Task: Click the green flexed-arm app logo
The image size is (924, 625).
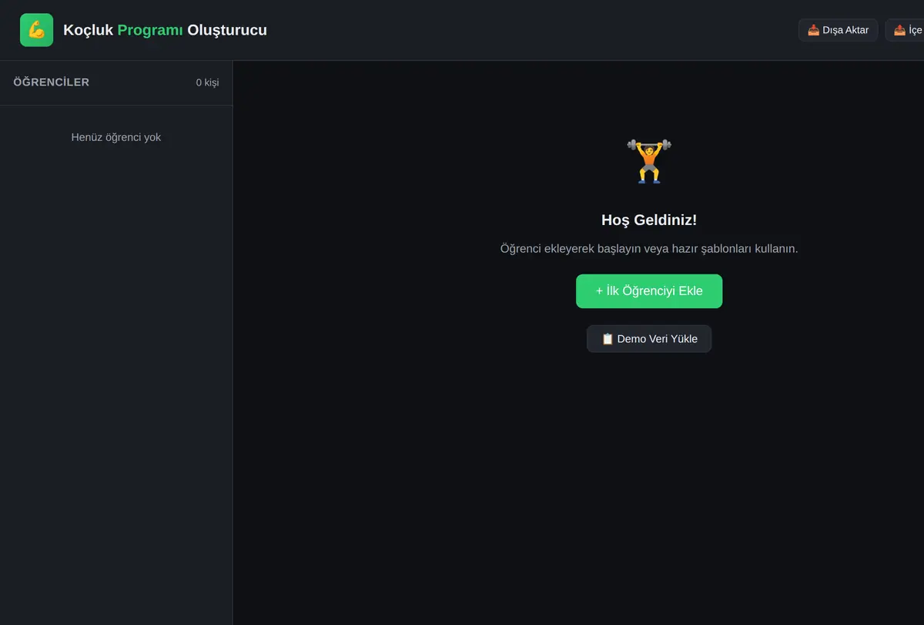Action: (36, 30)
